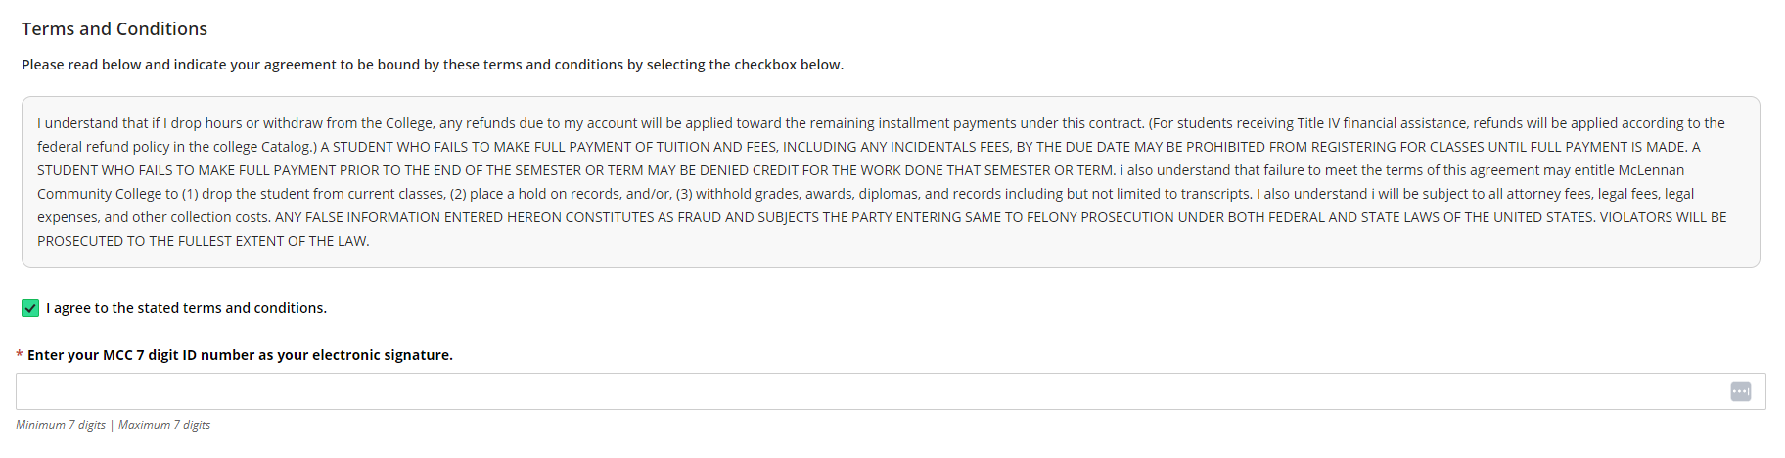
Task: Click the 'Minimum 7 digits' hint text
Action: click(61, 425)
